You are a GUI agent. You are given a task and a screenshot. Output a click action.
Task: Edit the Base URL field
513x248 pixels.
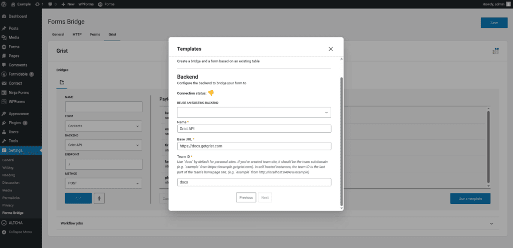(254, 146)
